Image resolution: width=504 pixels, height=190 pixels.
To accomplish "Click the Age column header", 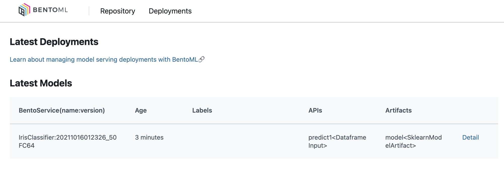I will click(x=141, y=110).
